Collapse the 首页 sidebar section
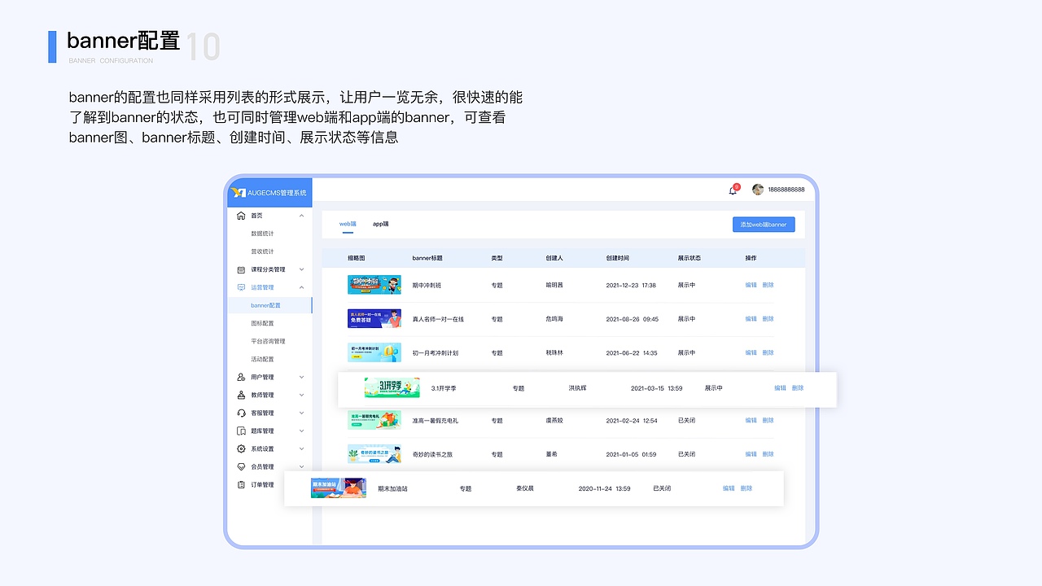The width and height of the screenshot is (1042, 586). click(x=302, y=216)
